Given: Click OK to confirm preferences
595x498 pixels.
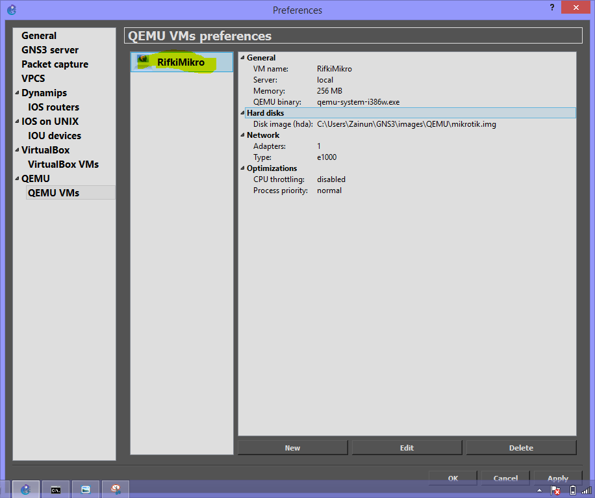Looking at the screenshot, I should click(x=453, y=478).
